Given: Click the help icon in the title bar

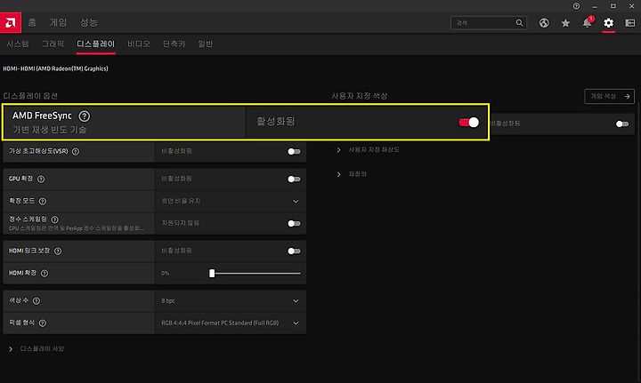Looking at the screenshot, I should tap(576, 6).
